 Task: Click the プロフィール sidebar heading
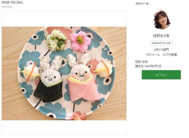click(142, 4)
